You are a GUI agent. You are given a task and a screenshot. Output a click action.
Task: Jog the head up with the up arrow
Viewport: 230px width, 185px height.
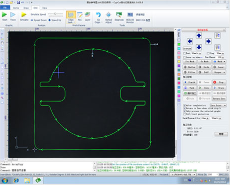[199, 36]
